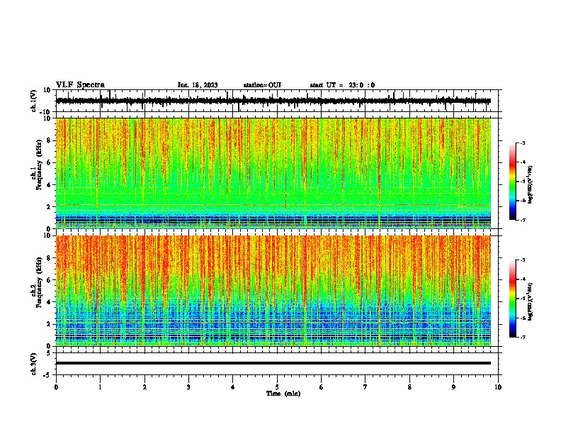
Task: Click the '-3' label on ch.1 color bar
Action: pyautogui.click(x=522, y=143)
